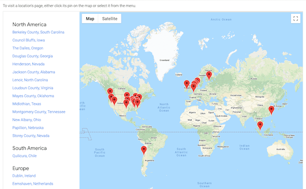Open Midlothian, Texas link
The image size is (306, 189).
click(27, 104)
